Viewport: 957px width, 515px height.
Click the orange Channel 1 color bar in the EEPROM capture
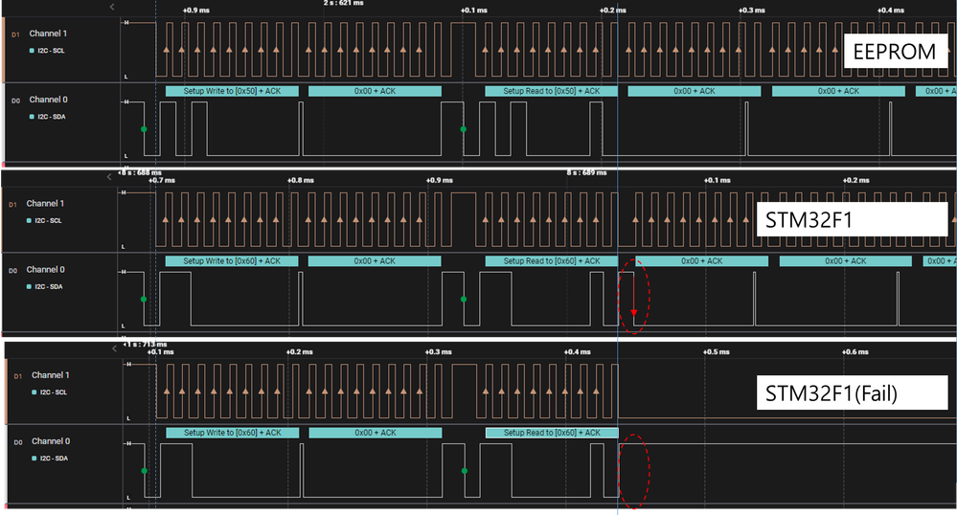coord(4,49)
